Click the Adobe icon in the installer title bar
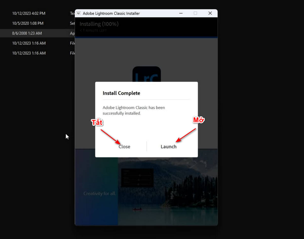304x239 pixels. pos(79,13)
